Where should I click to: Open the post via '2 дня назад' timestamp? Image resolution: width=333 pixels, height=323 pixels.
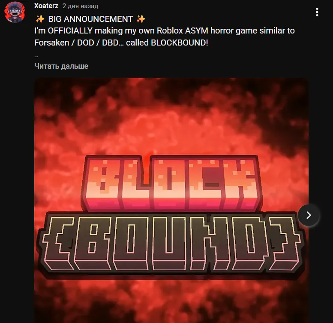click(80, 6)
